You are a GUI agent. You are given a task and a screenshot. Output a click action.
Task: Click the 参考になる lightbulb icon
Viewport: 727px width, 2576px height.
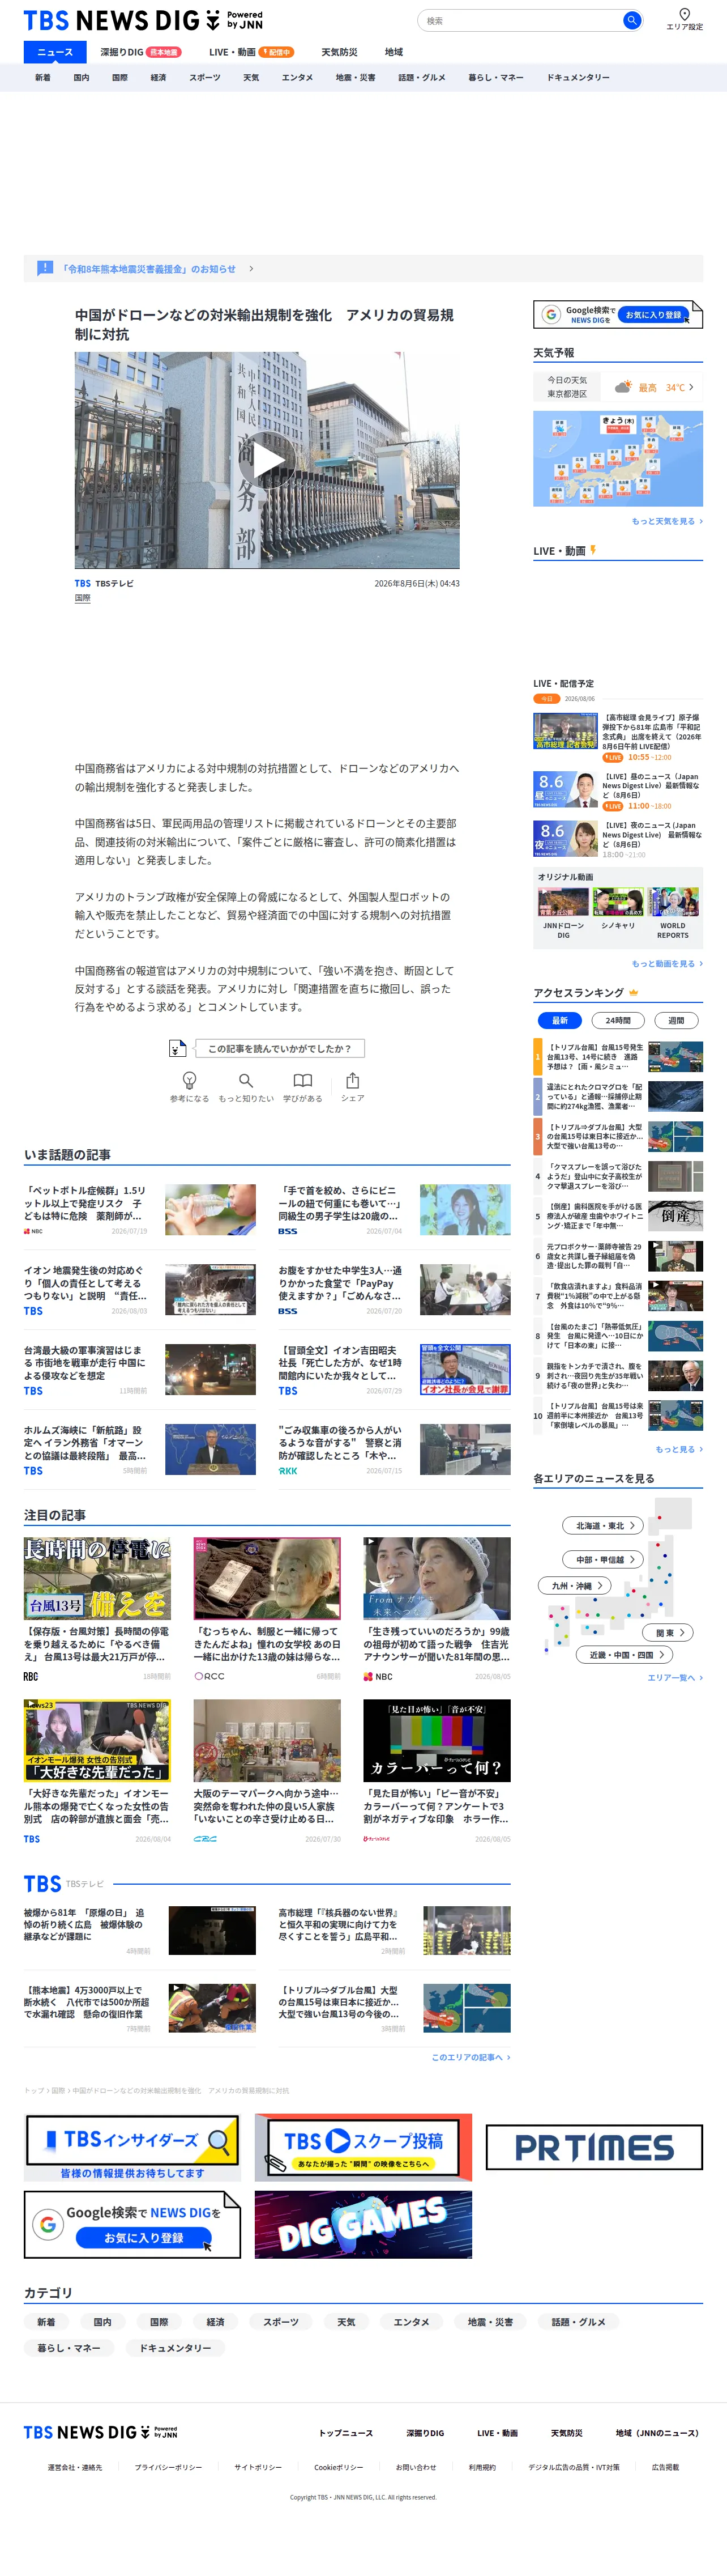tap(189, 1080)
